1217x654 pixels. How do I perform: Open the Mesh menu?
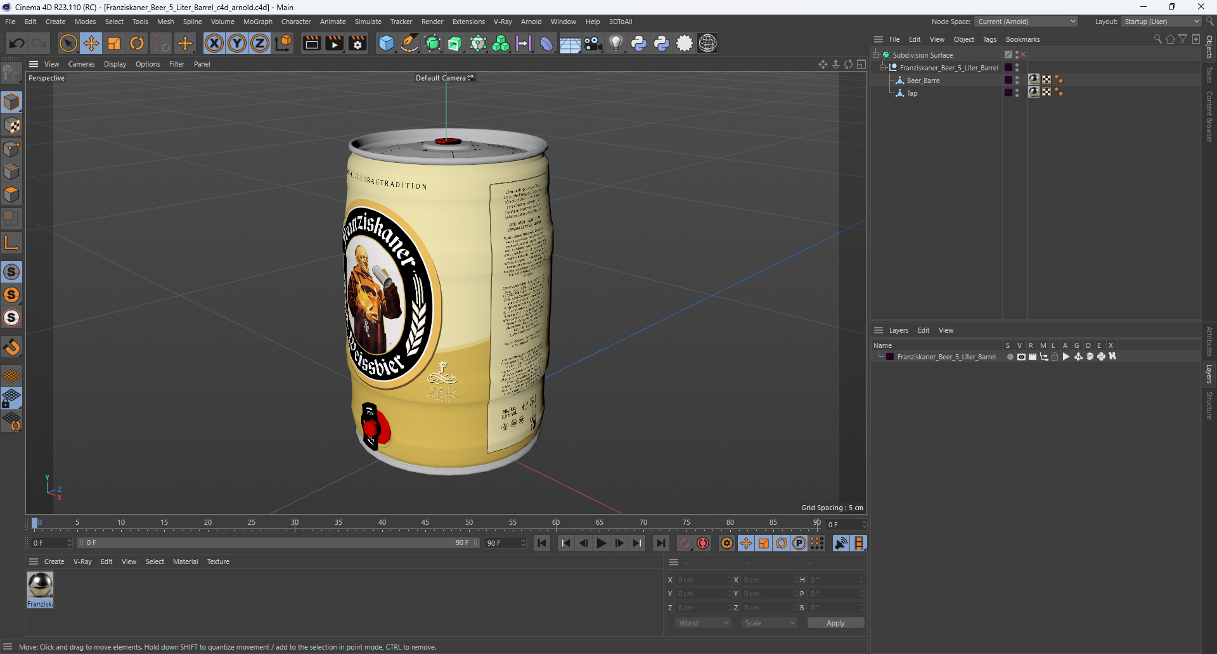[165, 22]
